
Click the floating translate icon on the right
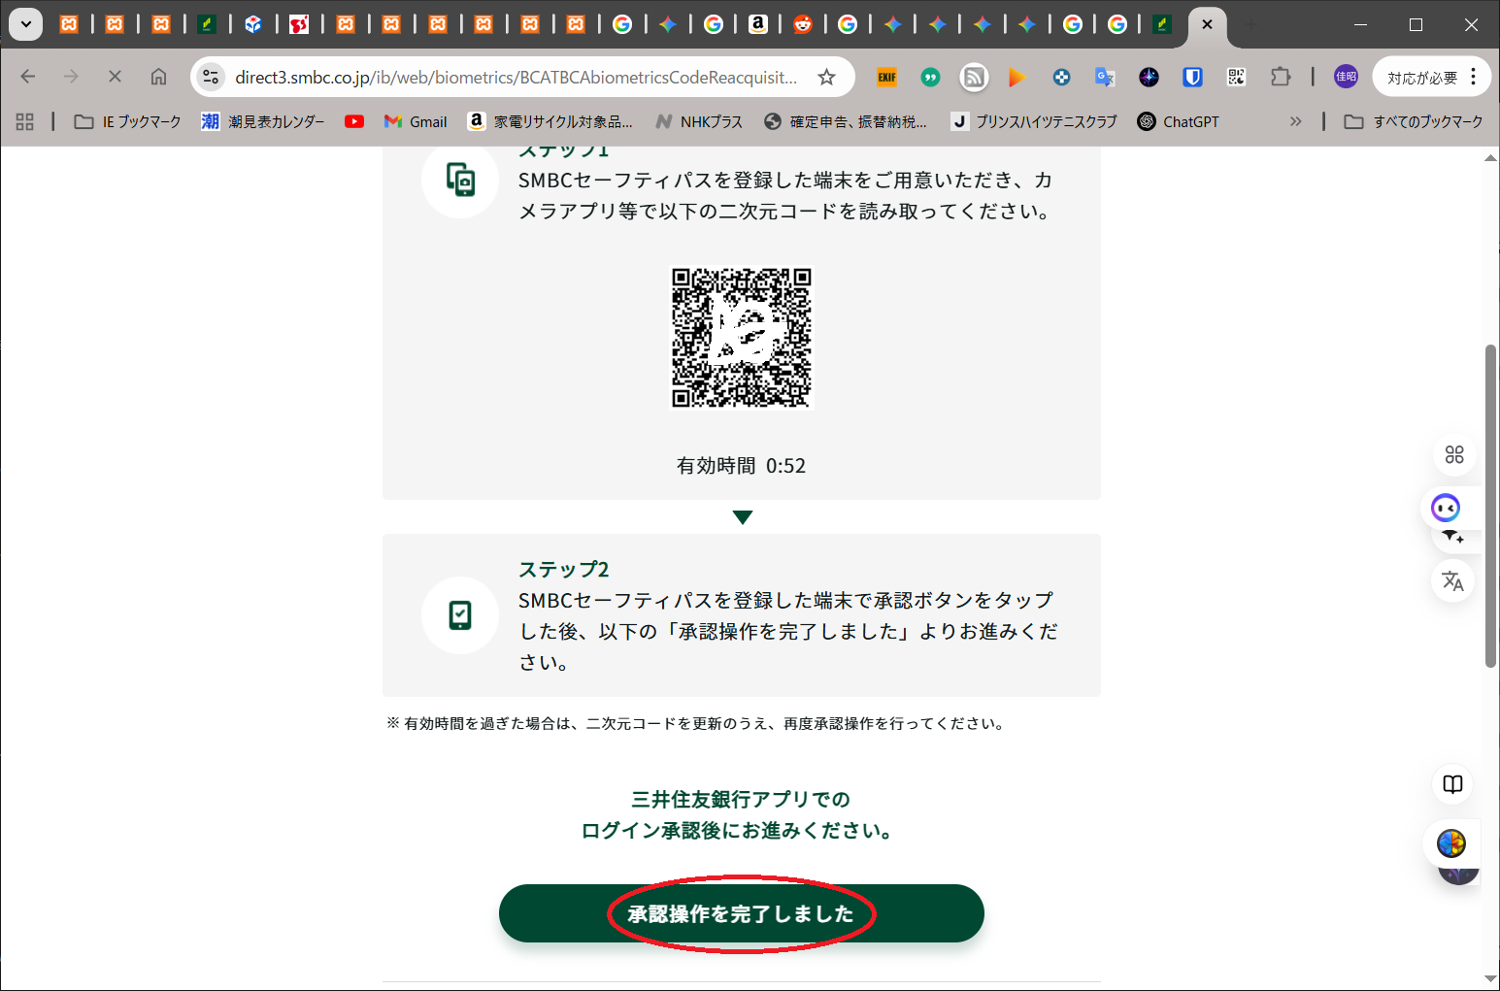tap(1452, 580)
